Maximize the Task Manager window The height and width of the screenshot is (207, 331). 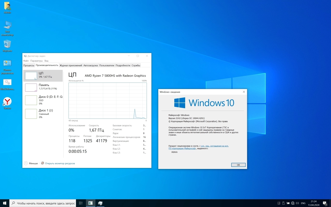138,56
